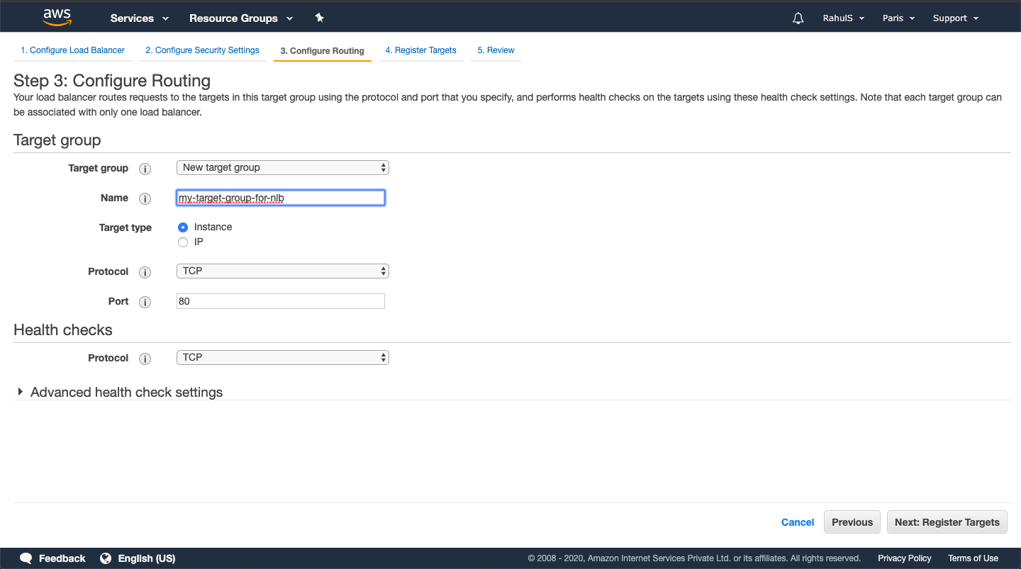The height and width of the screenshot is (569, 1021).
Task: Select the Instance target type
Action: [183, 227]
